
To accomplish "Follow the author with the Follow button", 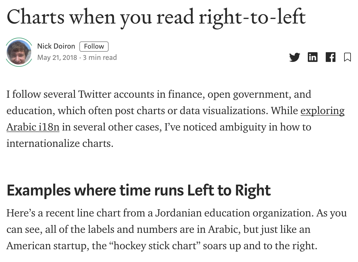I will pyautogui.click(x=94, y=47).
